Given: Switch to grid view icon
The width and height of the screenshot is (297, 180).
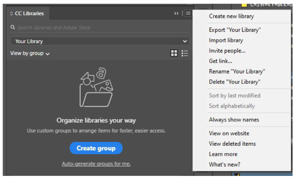Looking at the screenshot, I should 174,53.
